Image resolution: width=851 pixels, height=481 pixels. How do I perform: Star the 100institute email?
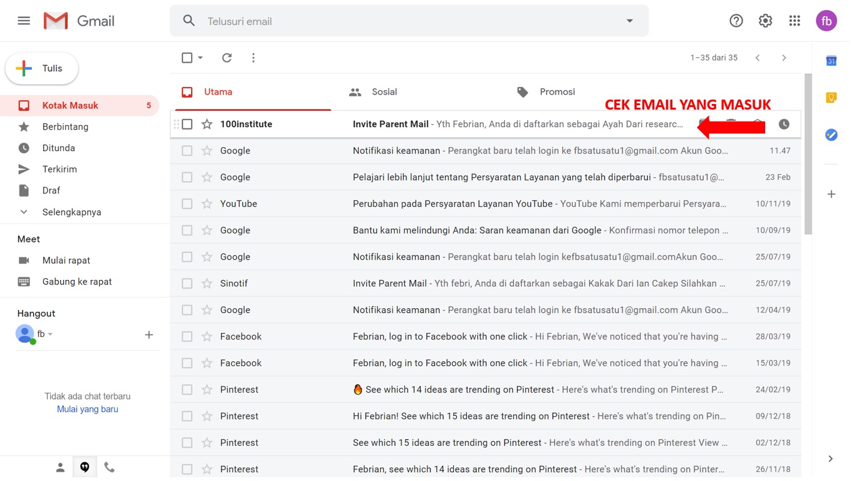click(207, 124)
